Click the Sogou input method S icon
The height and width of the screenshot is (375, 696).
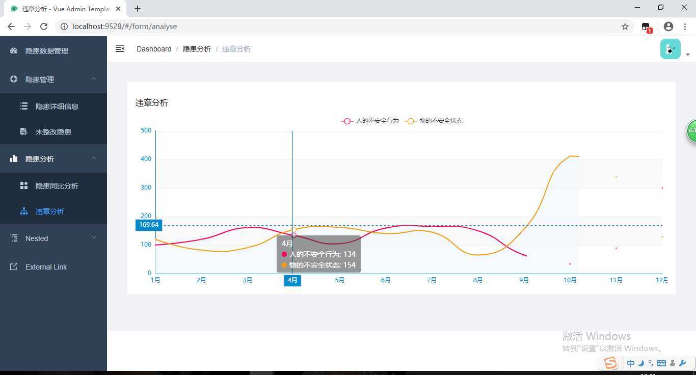click(x=610, y=363)
